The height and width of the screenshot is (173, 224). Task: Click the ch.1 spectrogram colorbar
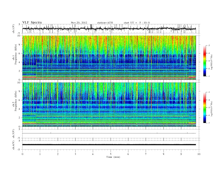pyautogui.click(x=204, y=61)
